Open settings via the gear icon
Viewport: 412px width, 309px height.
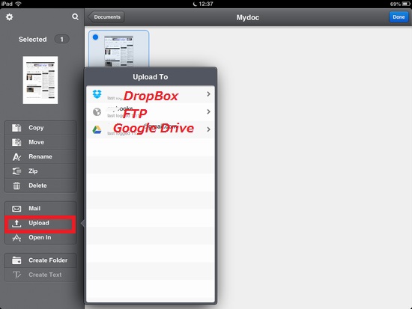click(10, 17)
